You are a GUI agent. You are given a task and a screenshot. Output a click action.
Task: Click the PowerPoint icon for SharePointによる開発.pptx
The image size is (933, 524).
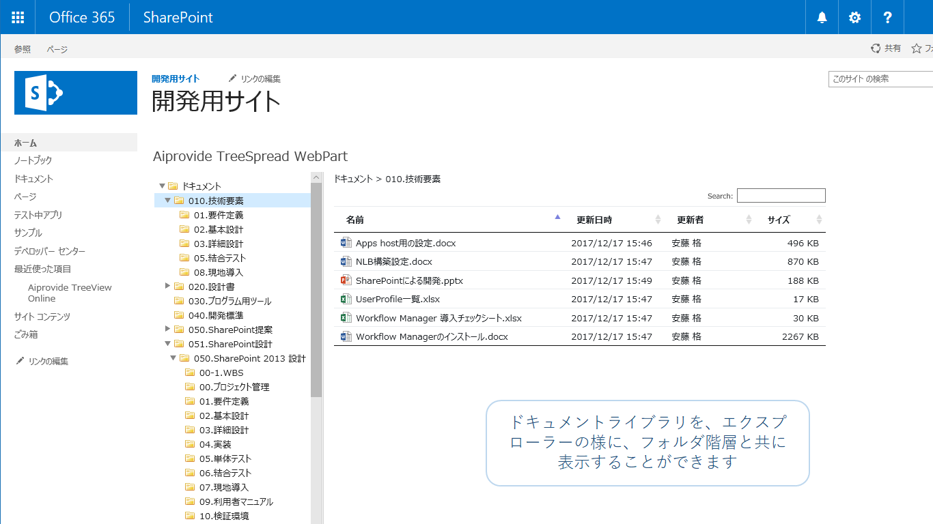[x=346, y=280]
